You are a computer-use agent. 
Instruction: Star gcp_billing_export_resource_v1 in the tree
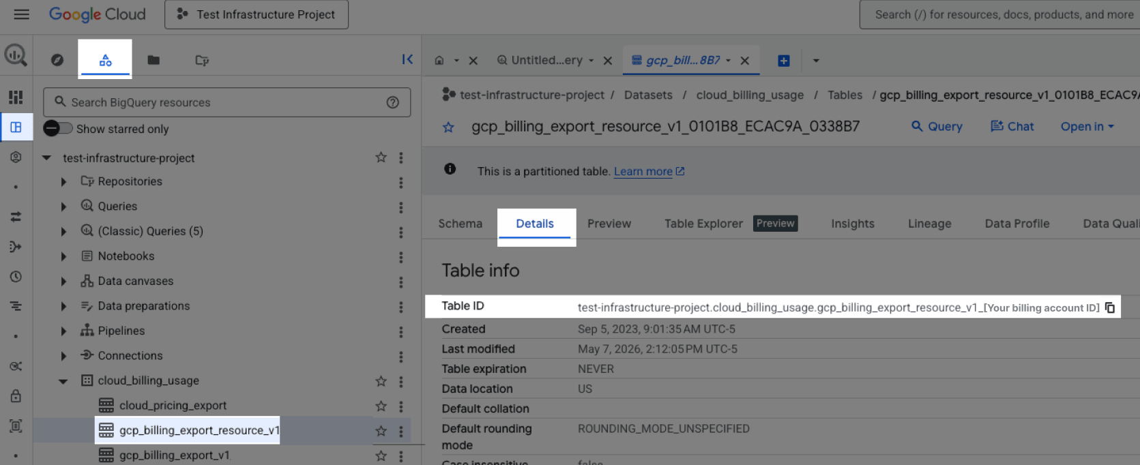coord(381,431)
